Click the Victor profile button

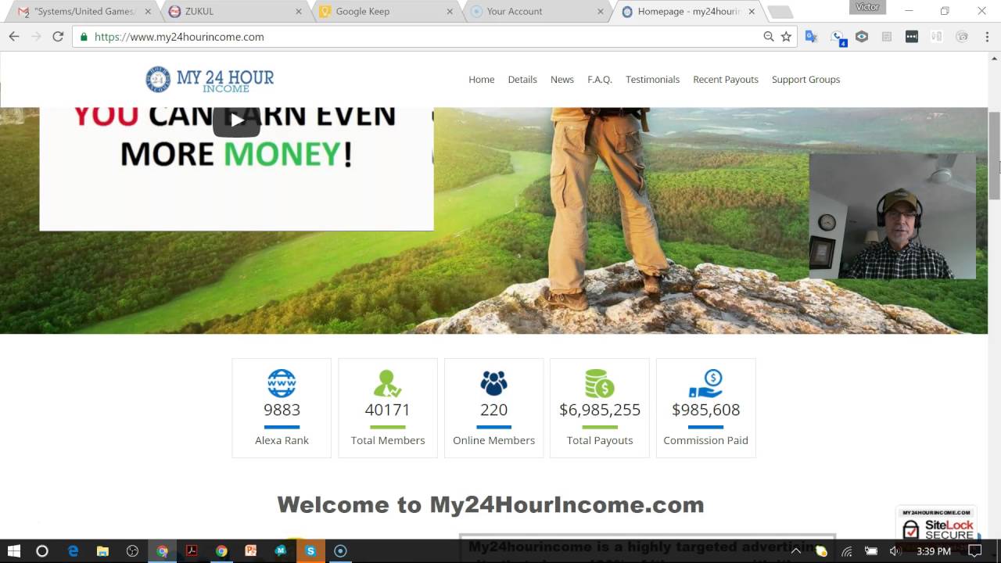(x=867, y=7)
